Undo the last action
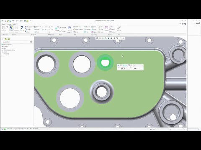Viewport: 201px width, 150px height. pyautogui.click(x=13, y=21)
